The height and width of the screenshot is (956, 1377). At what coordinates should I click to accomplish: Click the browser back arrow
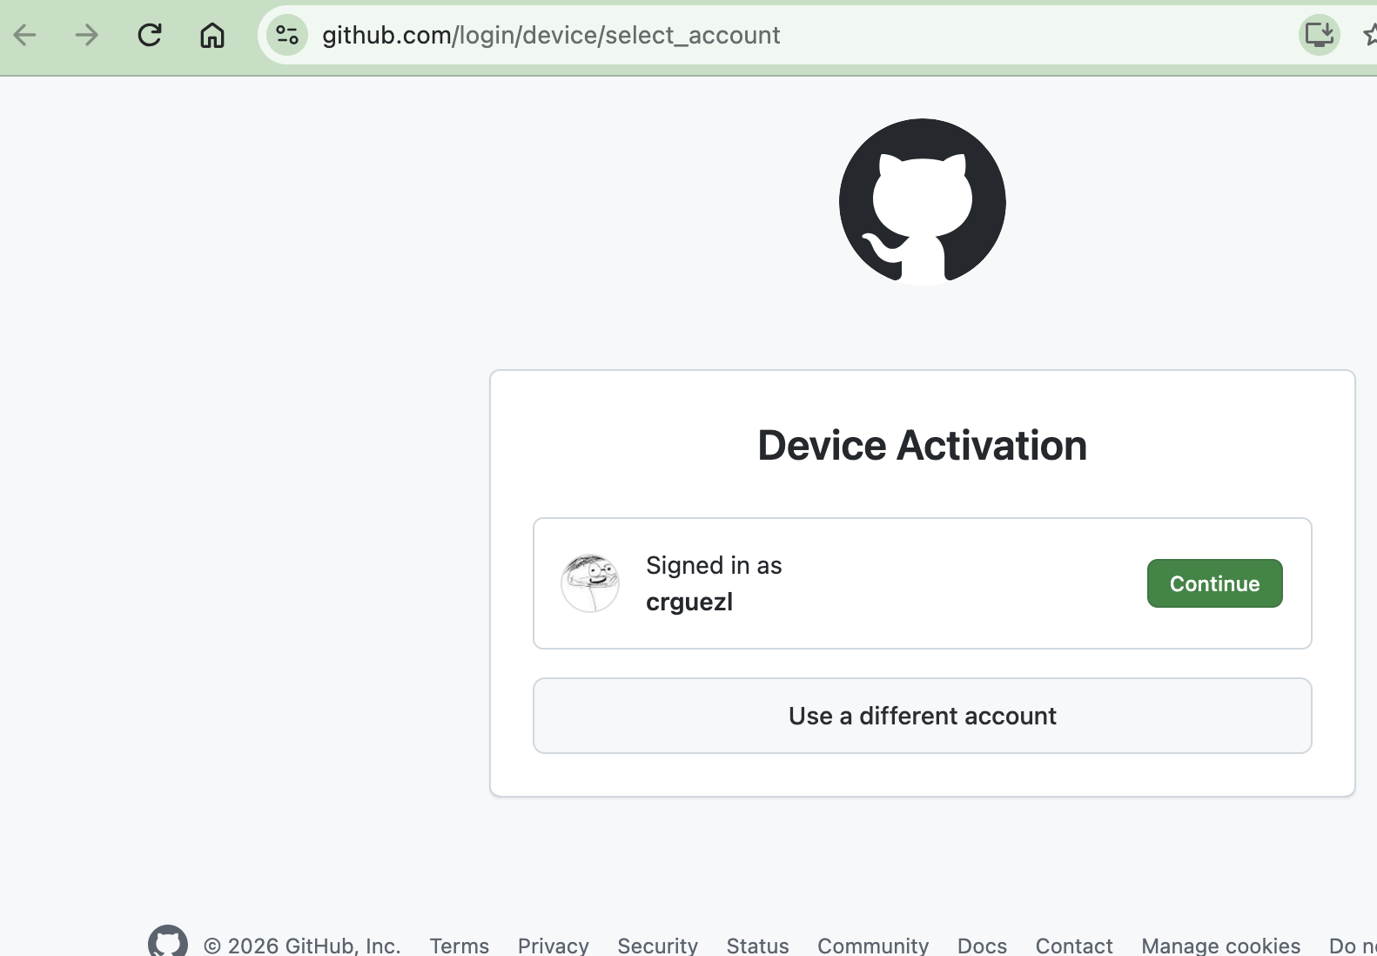tap(25, 35)
